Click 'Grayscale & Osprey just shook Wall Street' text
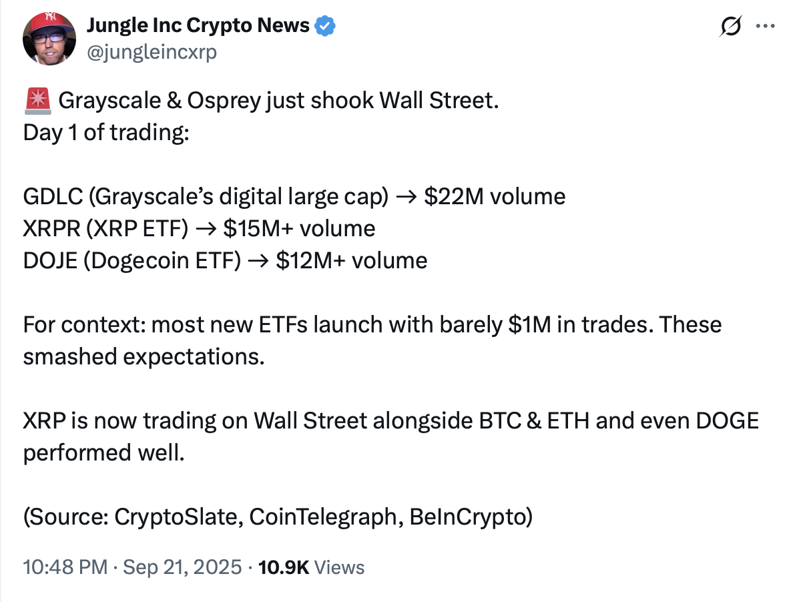This screenshot has height=602, width=793. pos(278,101)
